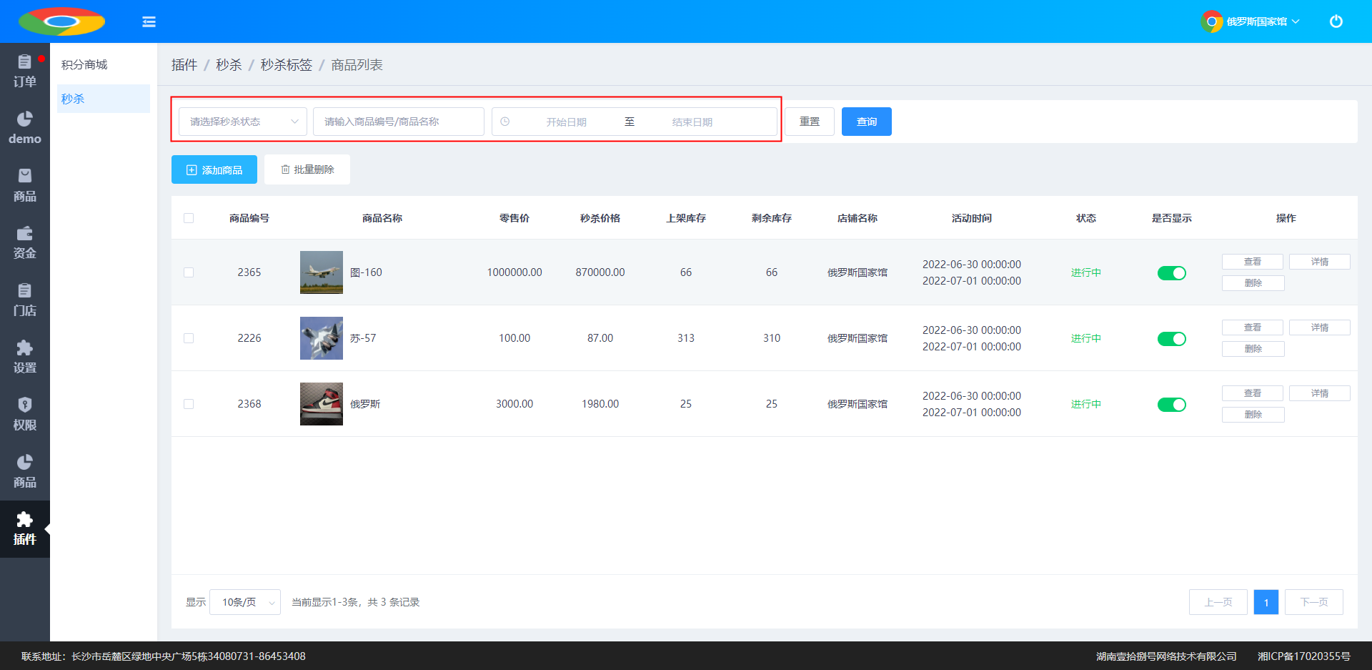Click the plus icon on 添加商品 button
This screenshot has width=1372, height=670.
click(192, 170)
